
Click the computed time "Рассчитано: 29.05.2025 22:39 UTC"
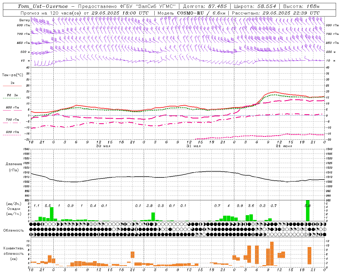276,13
